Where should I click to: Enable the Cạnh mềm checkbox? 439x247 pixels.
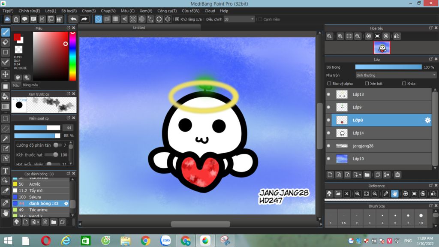click(260, 19)
